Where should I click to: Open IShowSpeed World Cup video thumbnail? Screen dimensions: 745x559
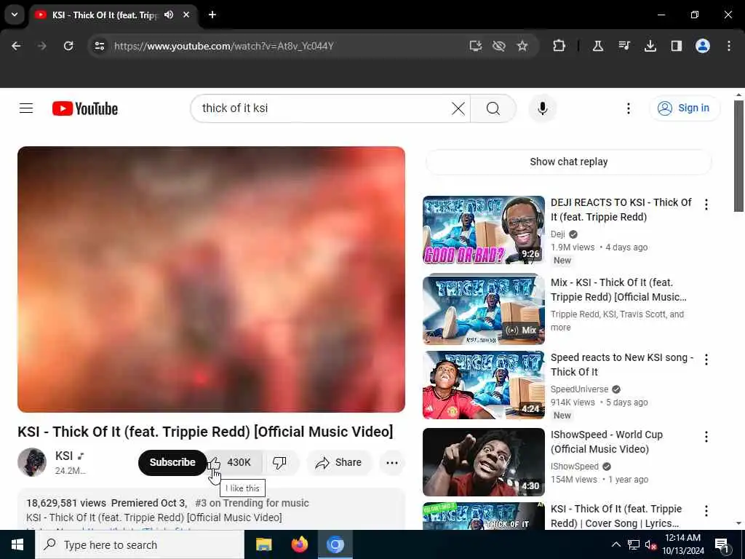point(483,462)
